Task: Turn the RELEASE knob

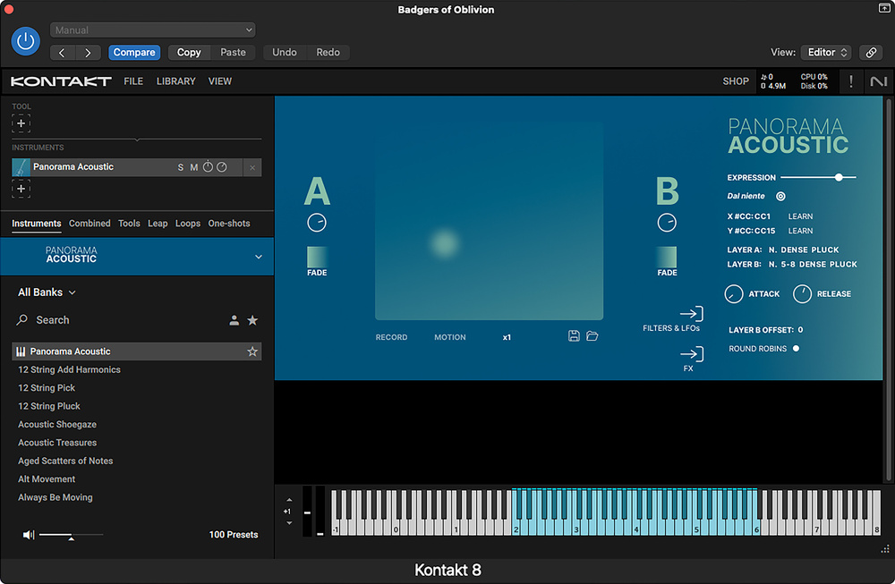Action: click(802, 293)
